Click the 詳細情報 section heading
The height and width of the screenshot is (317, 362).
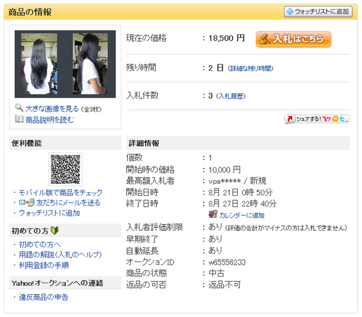144,143
